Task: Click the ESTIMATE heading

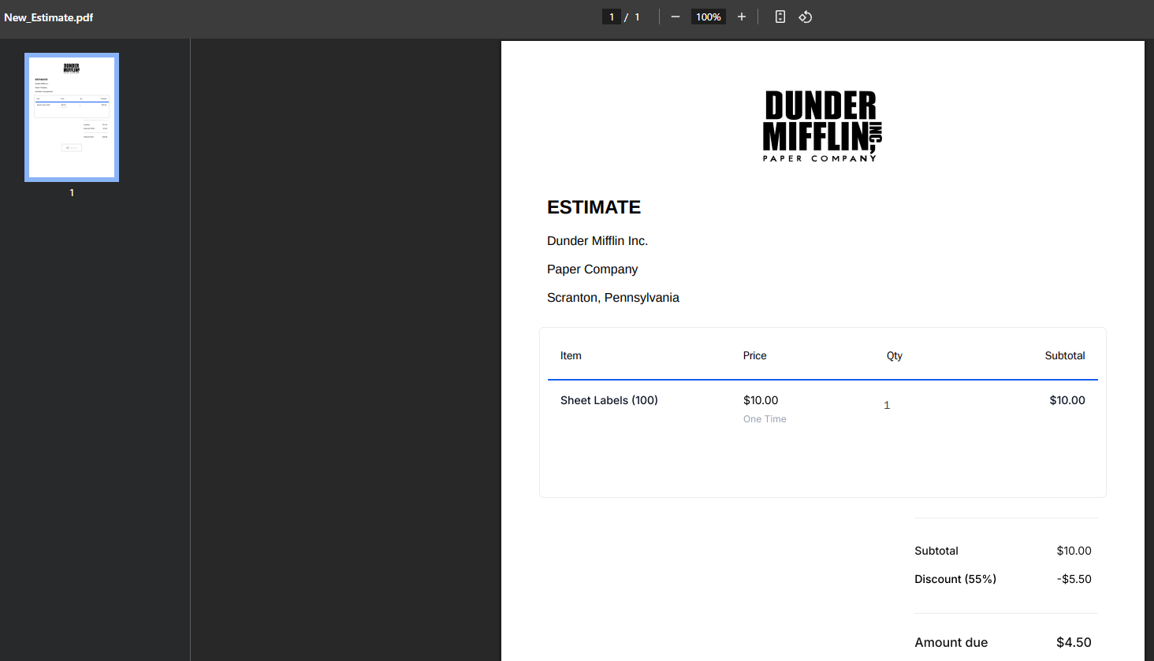Action: pyautogui.click(x=594, y=207)
